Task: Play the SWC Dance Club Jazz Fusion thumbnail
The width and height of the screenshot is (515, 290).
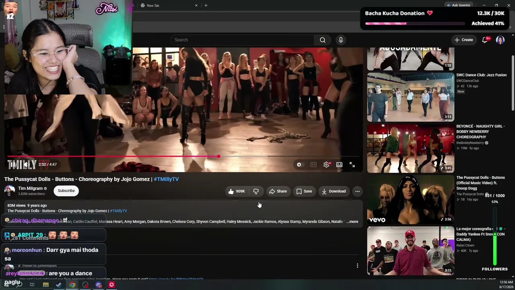Action: (410, 97)
